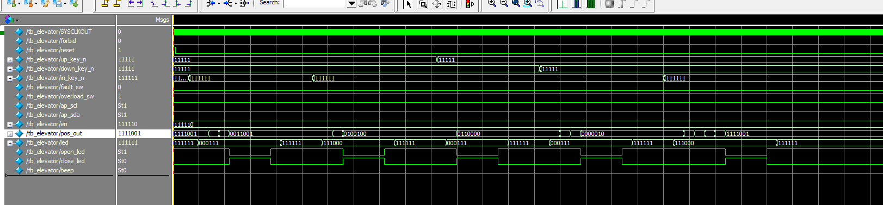Click the 111111 value in in_key_n row
The width and height of the screenshot is (883, 205).
pos(128,78)
